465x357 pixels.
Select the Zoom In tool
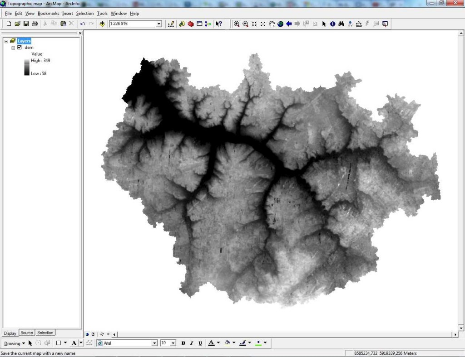pos(237,24)
